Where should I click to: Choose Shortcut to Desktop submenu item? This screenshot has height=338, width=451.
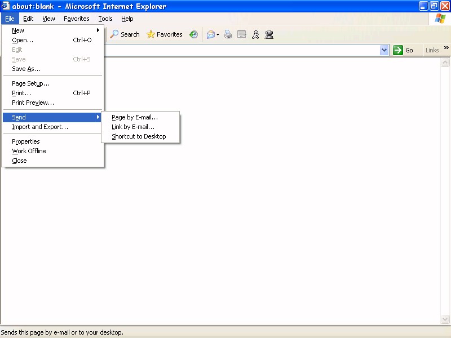(140, 136)
